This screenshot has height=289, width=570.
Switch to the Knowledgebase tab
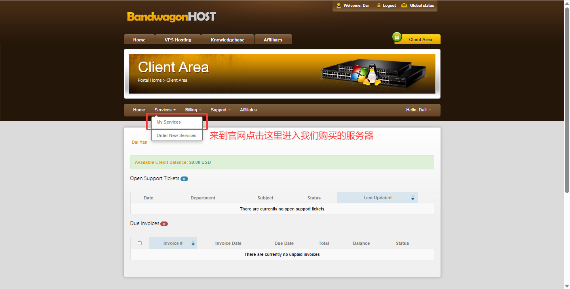pos(227,40)
